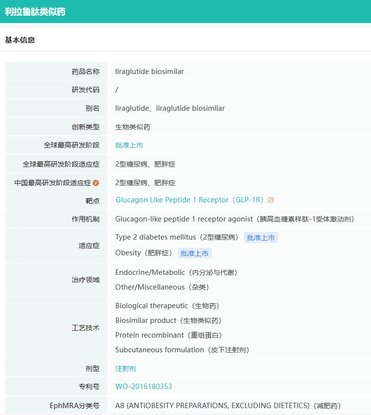
Task: Click the copy icon after GLP-1R target
Action: (x=270, y=200)
